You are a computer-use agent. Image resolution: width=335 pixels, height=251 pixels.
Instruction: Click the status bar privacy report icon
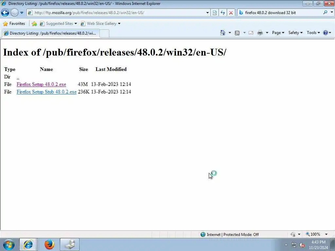(293, 234)
